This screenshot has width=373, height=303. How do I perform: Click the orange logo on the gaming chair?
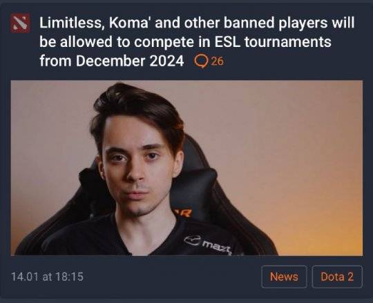click(x=184, y=212)
